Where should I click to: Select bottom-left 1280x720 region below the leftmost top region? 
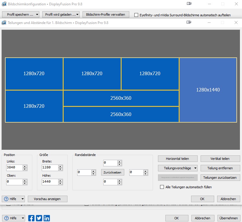pyautogui.click(x=34, y=106)
